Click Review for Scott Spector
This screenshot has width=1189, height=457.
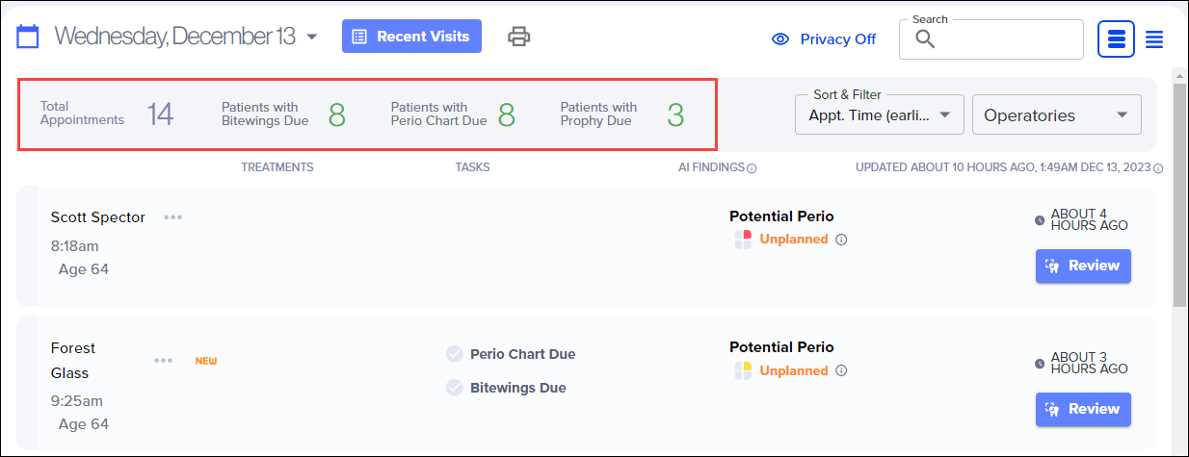click(x=1083, y=266)
